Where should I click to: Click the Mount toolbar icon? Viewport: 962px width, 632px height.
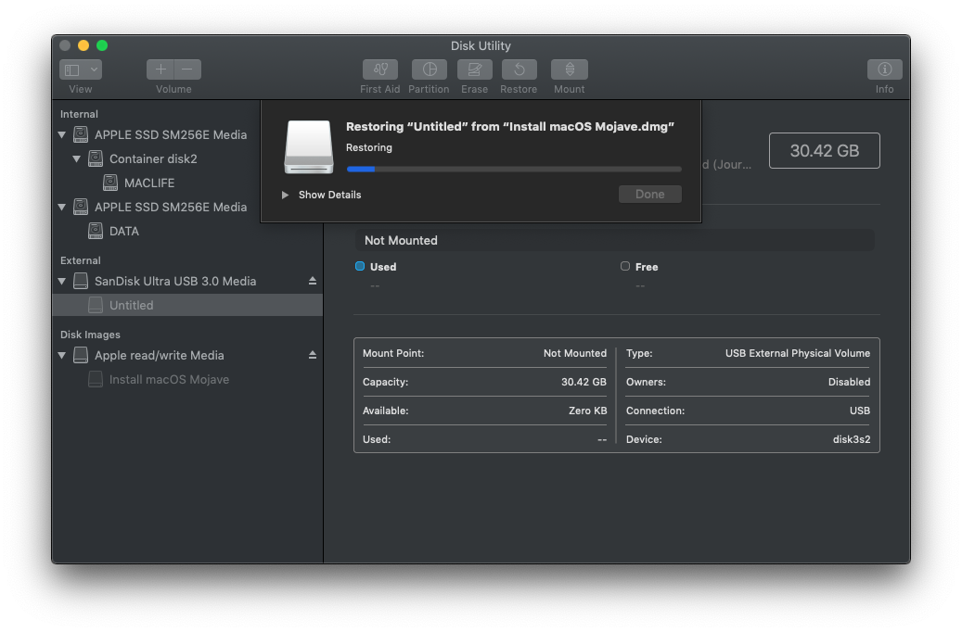[569, 70]
